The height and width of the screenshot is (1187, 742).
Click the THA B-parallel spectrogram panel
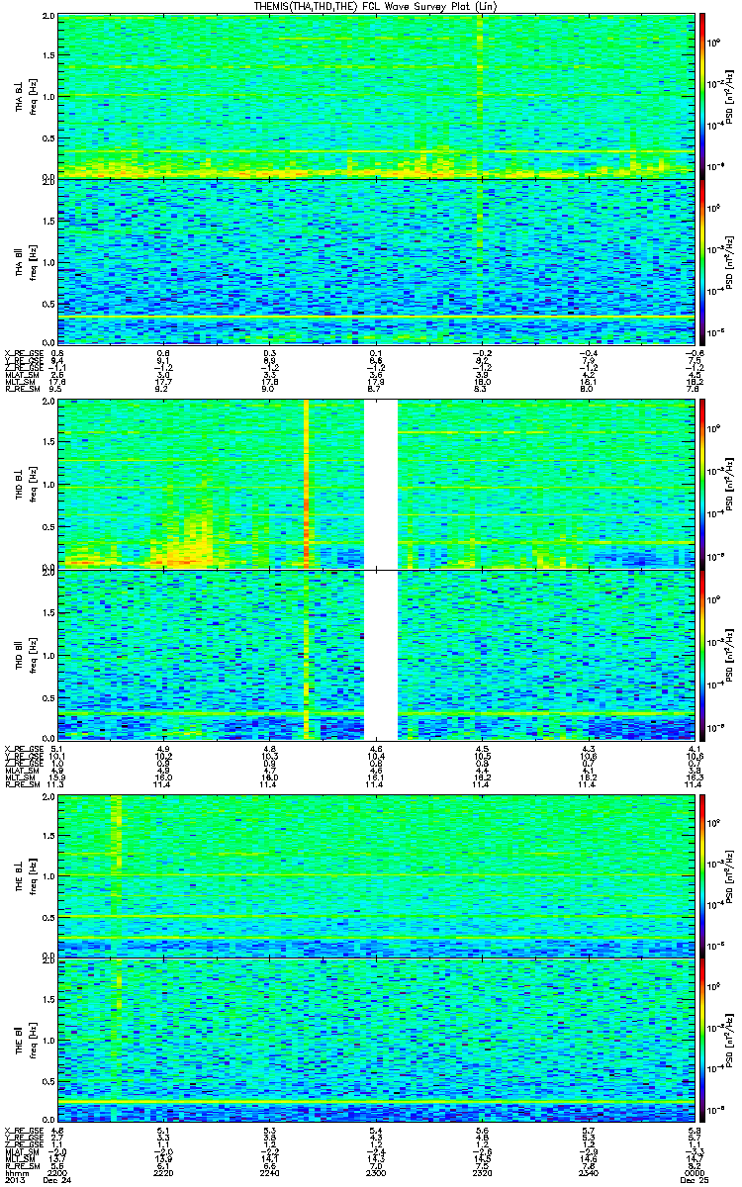pyautogui.click(x=374, y=262)
